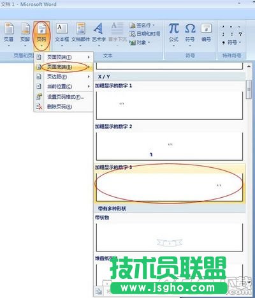Select 页面底端(B) menu entry

(x=64, y=67)
